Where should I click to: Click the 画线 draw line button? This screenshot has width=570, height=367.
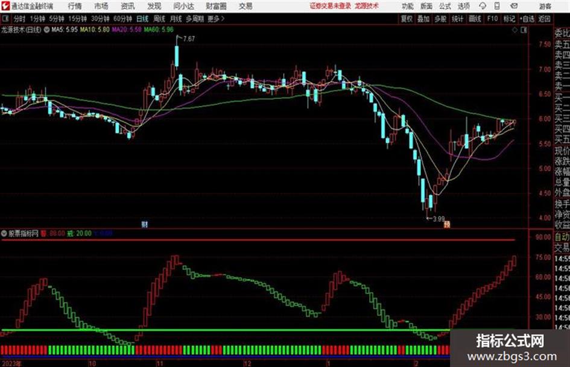[475, 19]
